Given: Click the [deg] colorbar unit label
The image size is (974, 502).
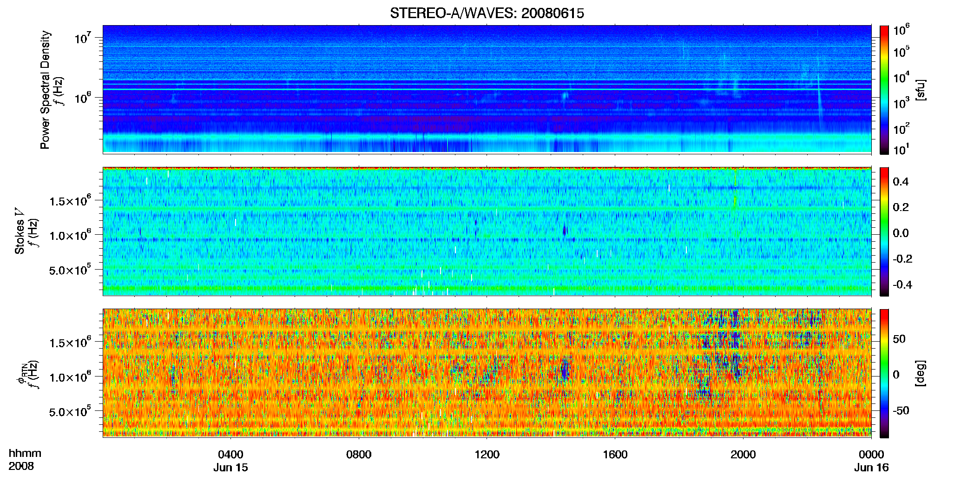Looking at the screenshot, I should [x=920, y=373].
